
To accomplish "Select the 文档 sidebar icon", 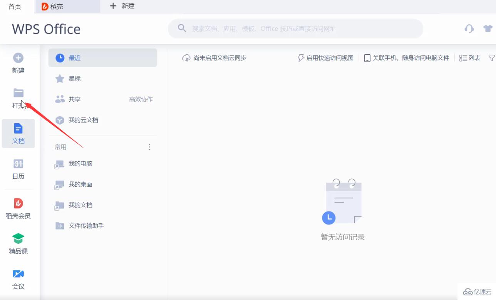I will tap(18, 128).
